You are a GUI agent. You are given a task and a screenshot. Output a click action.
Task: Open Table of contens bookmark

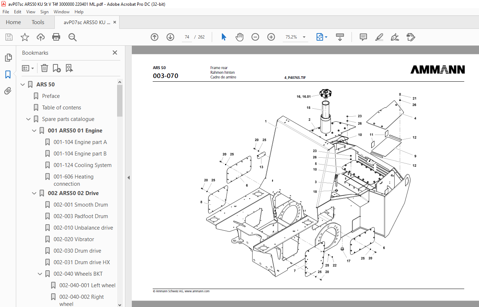tap(62, 108)
